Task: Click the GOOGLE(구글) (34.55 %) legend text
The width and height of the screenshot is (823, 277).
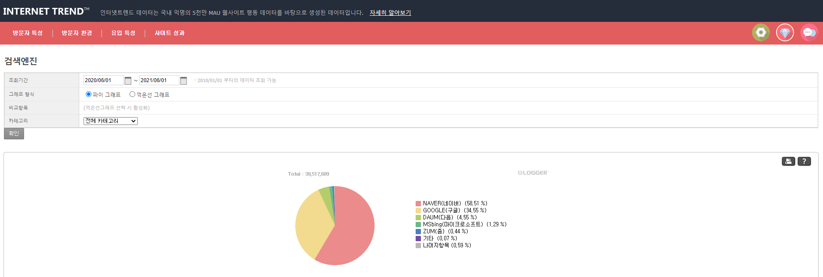Action: click(x=455, y=211)
